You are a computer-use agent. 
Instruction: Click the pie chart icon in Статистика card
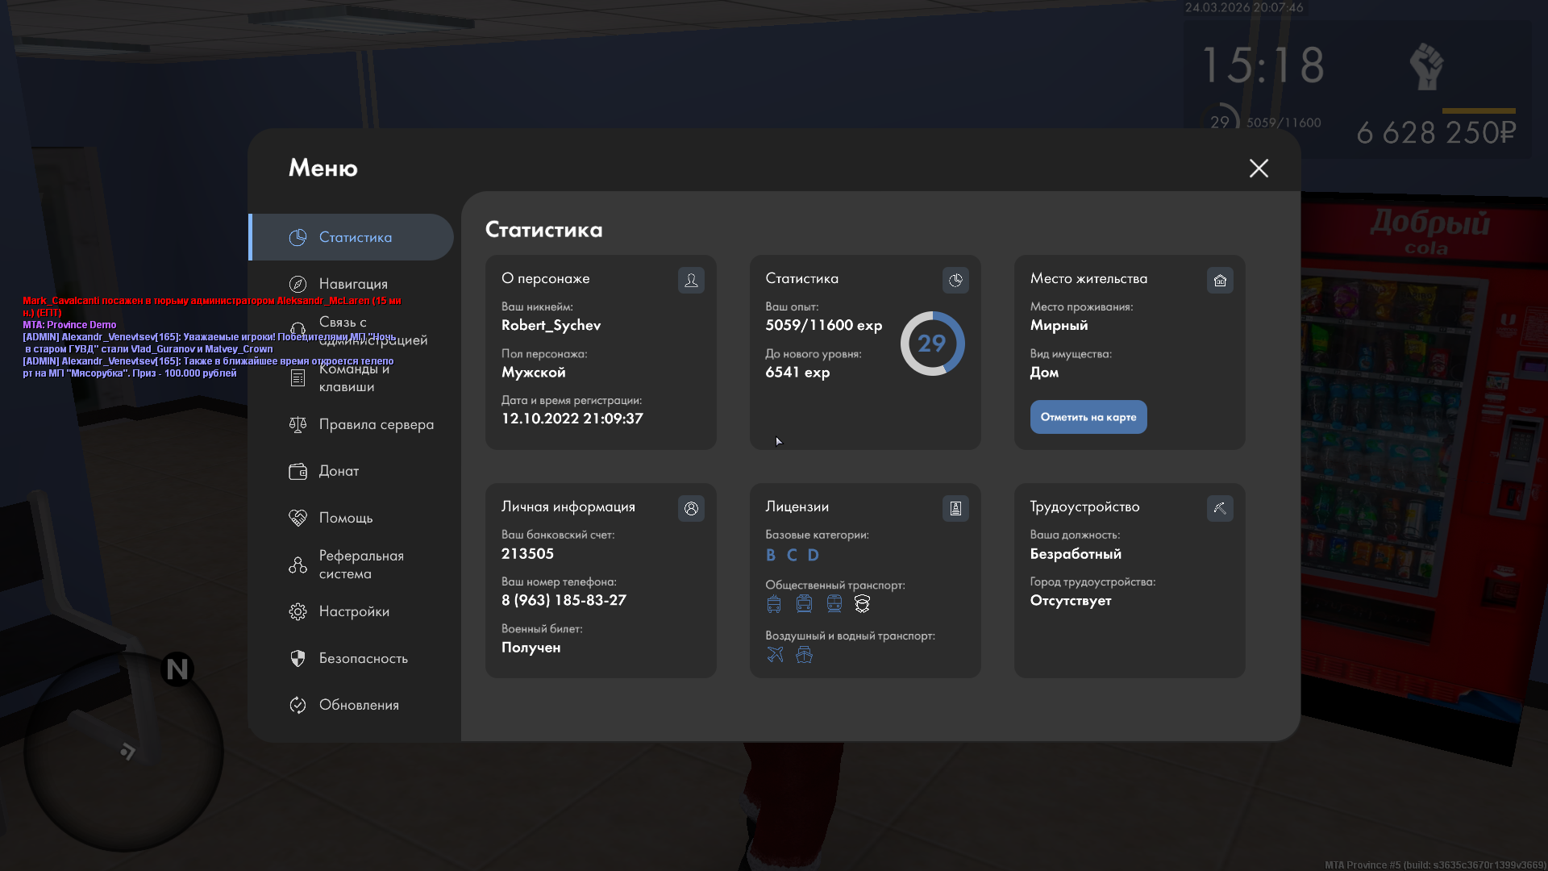[955, 280]
